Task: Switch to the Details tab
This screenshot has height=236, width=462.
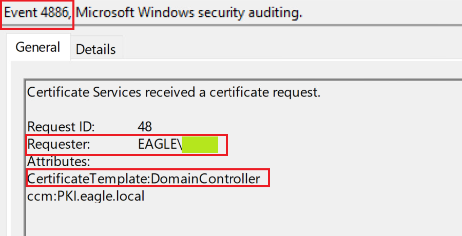Action: [96, 49]
